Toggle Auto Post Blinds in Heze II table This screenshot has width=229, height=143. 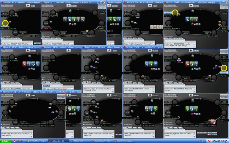pos(165,37)
